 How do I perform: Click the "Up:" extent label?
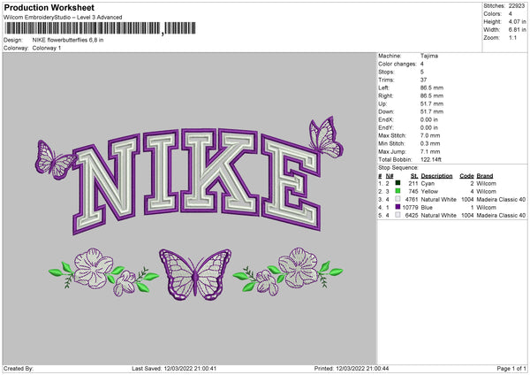pyautogui.click(x=382, y=103)
